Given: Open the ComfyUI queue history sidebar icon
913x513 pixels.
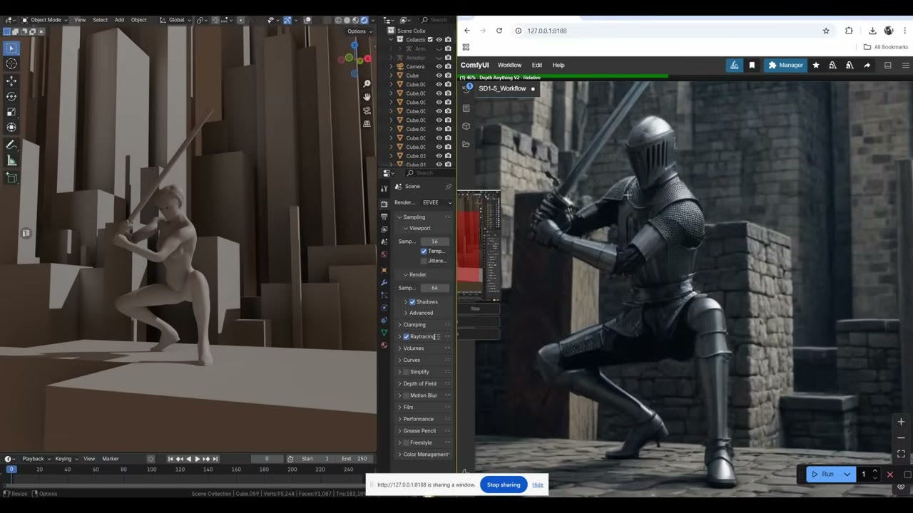Looking at the screenshot, I should click(466, 88).
